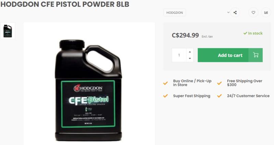Click the main product image
This screenshot has height=145, width=274.
89,83
